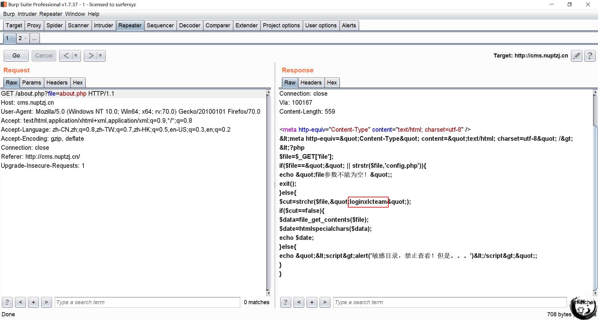
Task: Select Repeater sub-tab 1
Action: tap(7, 38)
